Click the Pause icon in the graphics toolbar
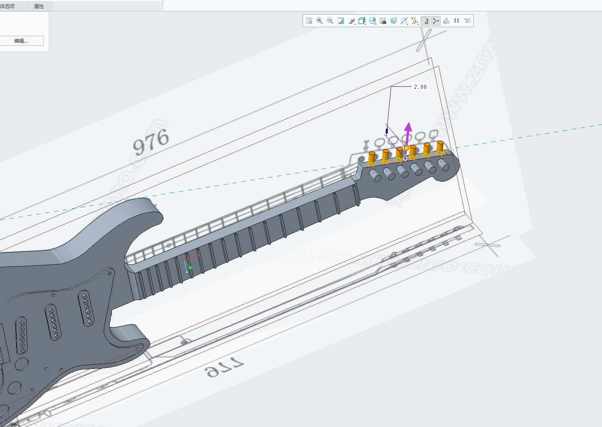 coord(457,21)
